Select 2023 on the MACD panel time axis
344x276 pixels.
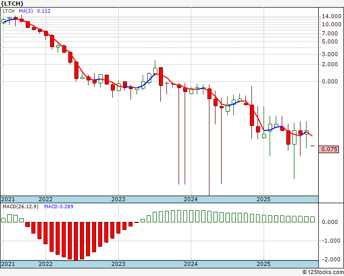(x=118, y=264)
